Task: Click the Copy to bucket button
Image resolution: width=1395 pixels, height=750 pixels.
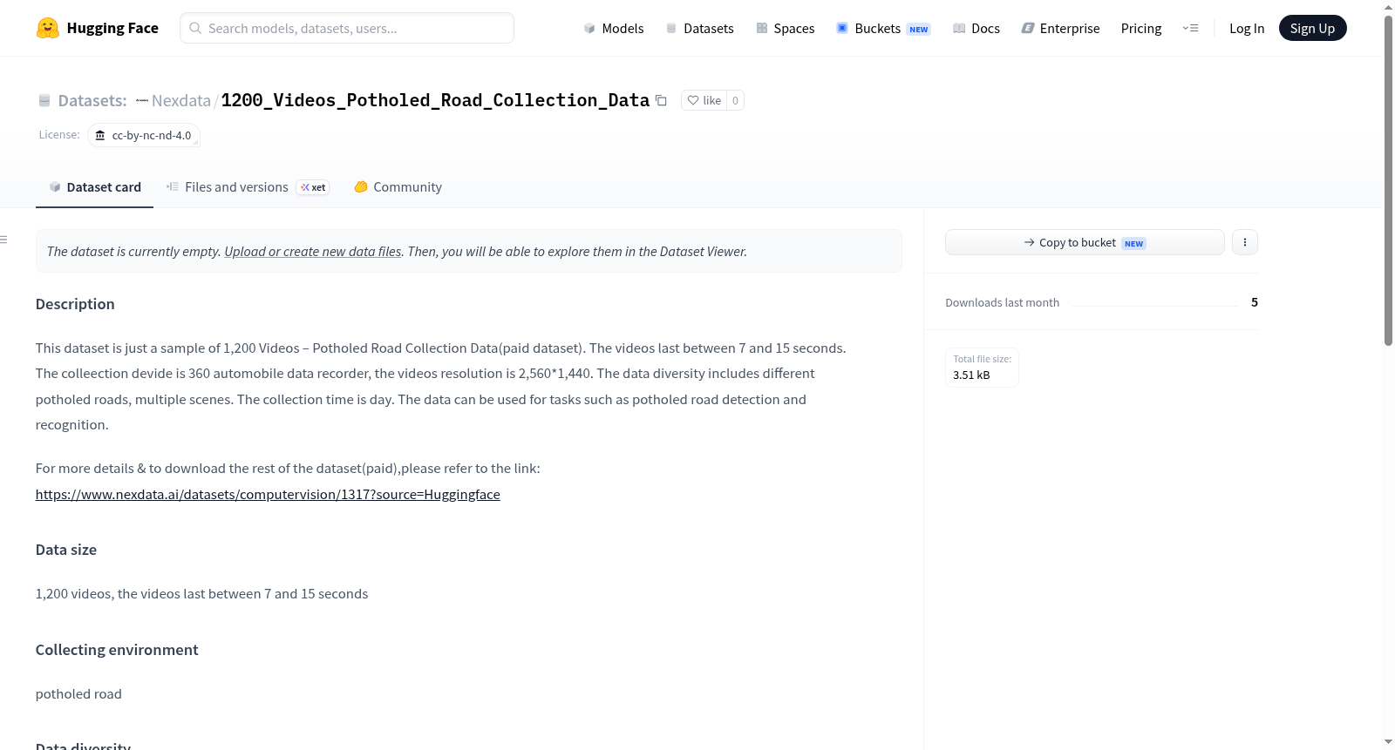Action: (x=1085, y=242)
